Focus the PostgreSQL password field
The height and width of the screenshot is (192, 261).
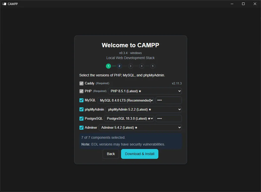click(x=169, y=118)
